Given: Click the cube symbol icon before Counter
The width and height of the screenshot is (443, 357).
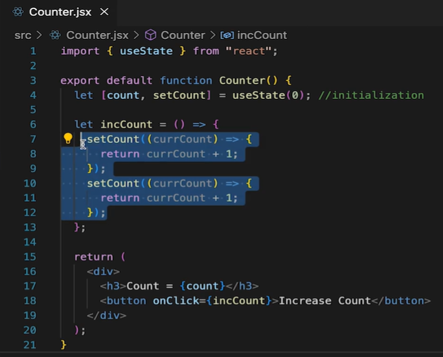Looking at the screenshot, I should coord(151,36).
